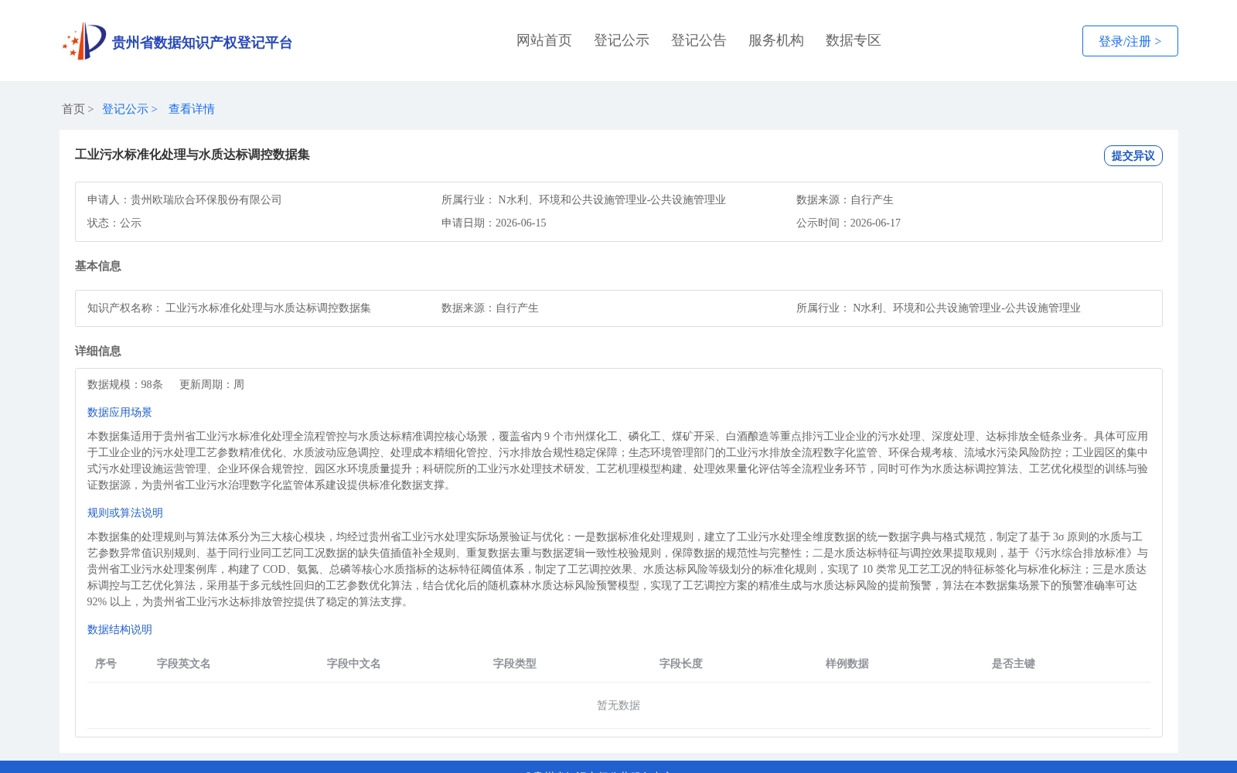Click the 登录/注册 button
This screenshot has height=773, width=1237.
(x=1130, y=41)
